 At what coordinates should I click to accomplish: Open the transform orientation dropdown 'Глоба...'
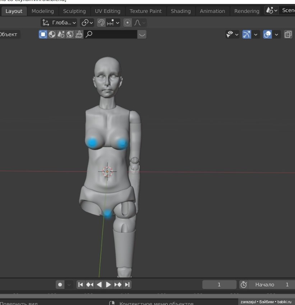click(x=59, y=23)
